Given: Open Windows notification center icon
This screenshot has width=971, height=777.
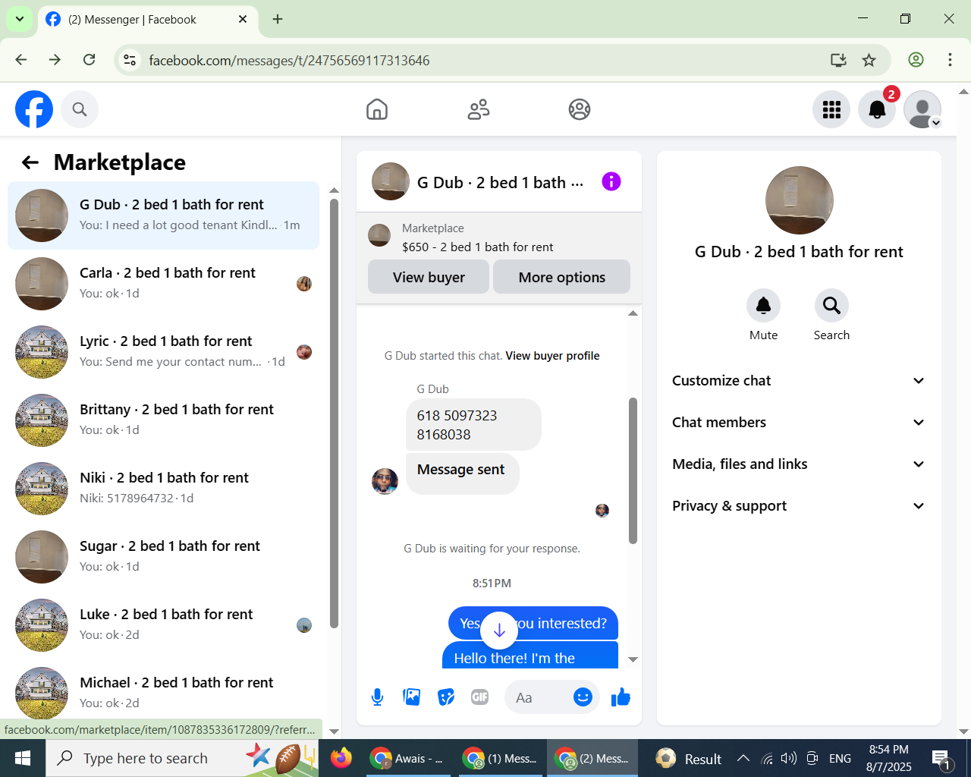Looking at the screenshot, I should coord(941,758).
